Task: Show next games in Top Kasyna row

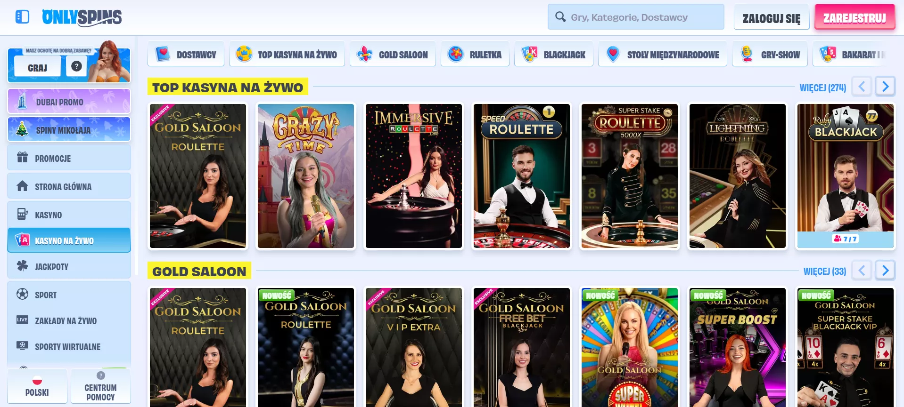Action: [885, 87]
